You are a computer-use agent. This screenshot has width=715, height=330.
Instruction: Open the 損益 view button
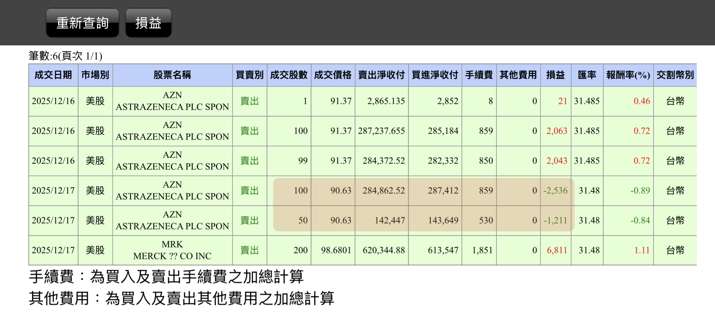pos(148,23)
